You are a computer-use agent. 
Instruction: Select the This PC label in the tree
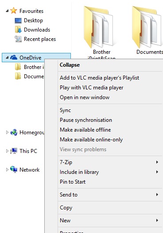coord(28,151)
